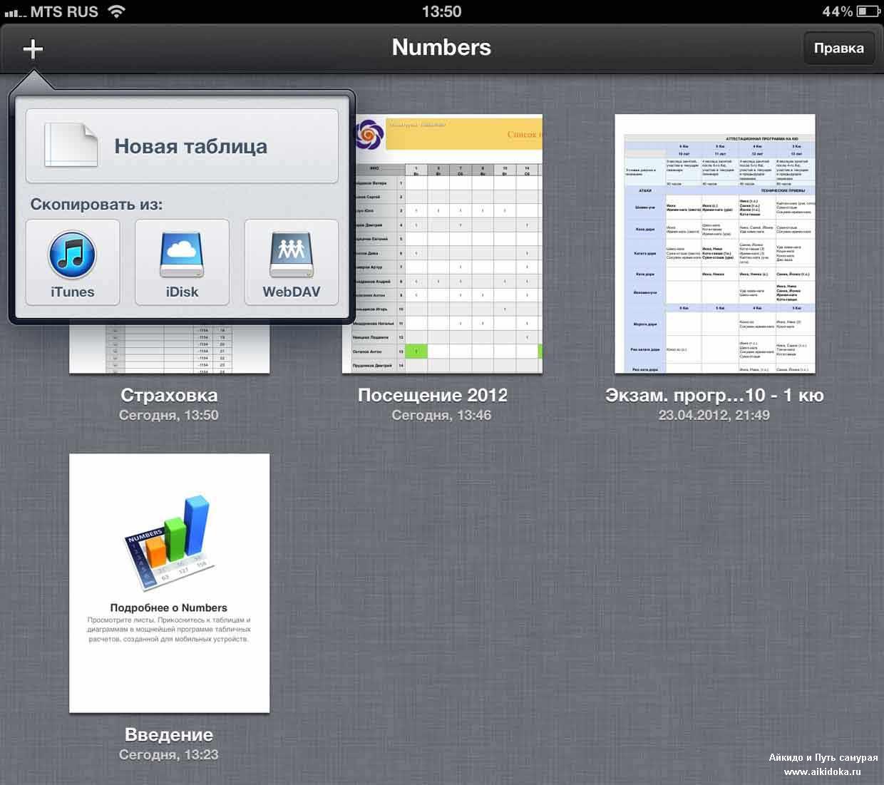The image size is (884, 785).
Task: Tap the Скопировать из: heading
Action: [x=96, y=205]
